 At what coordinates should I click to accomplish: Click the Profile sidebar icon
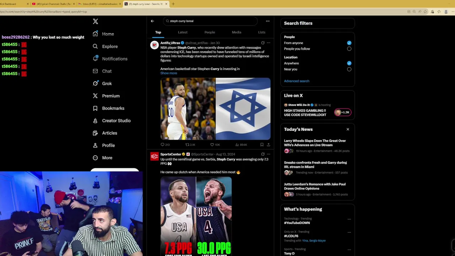pyautogui.click(x=95, y=145)
